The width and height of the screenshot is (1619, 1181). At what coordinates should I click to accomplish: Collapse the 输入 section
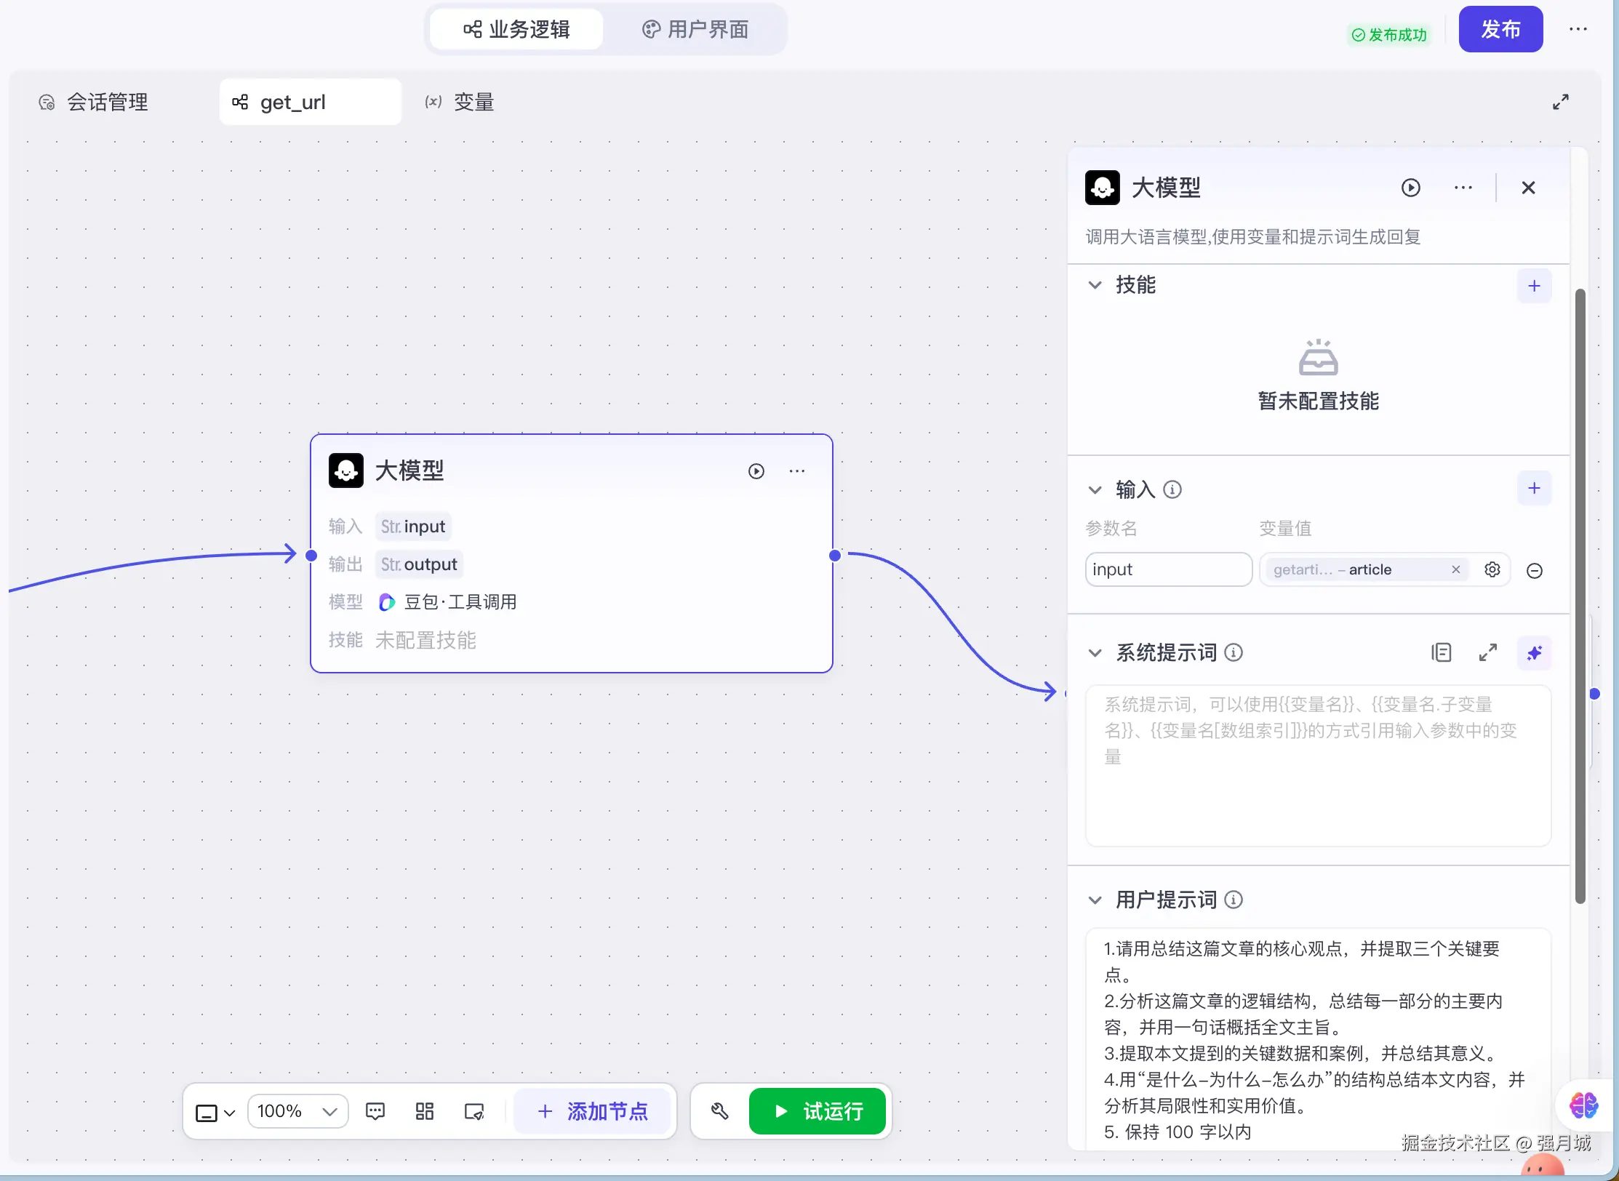[x=1095, y=490]
